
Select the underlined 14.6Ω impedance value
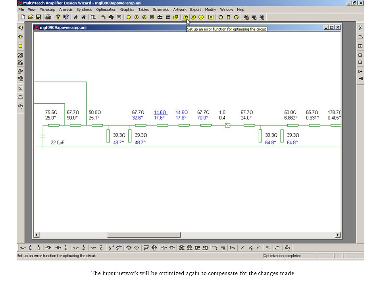[160, 112]
